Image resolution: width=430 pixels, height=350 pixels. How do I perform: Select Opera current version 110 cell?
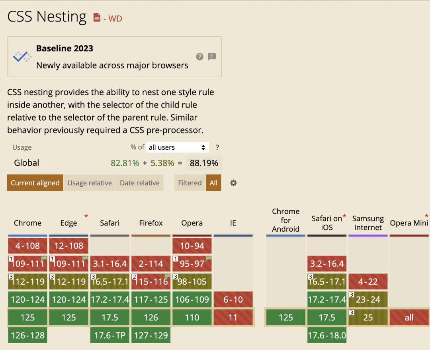192,317
